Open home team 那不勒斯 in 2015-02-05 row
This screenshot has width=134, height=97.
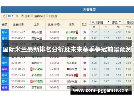tap(37, 88)
